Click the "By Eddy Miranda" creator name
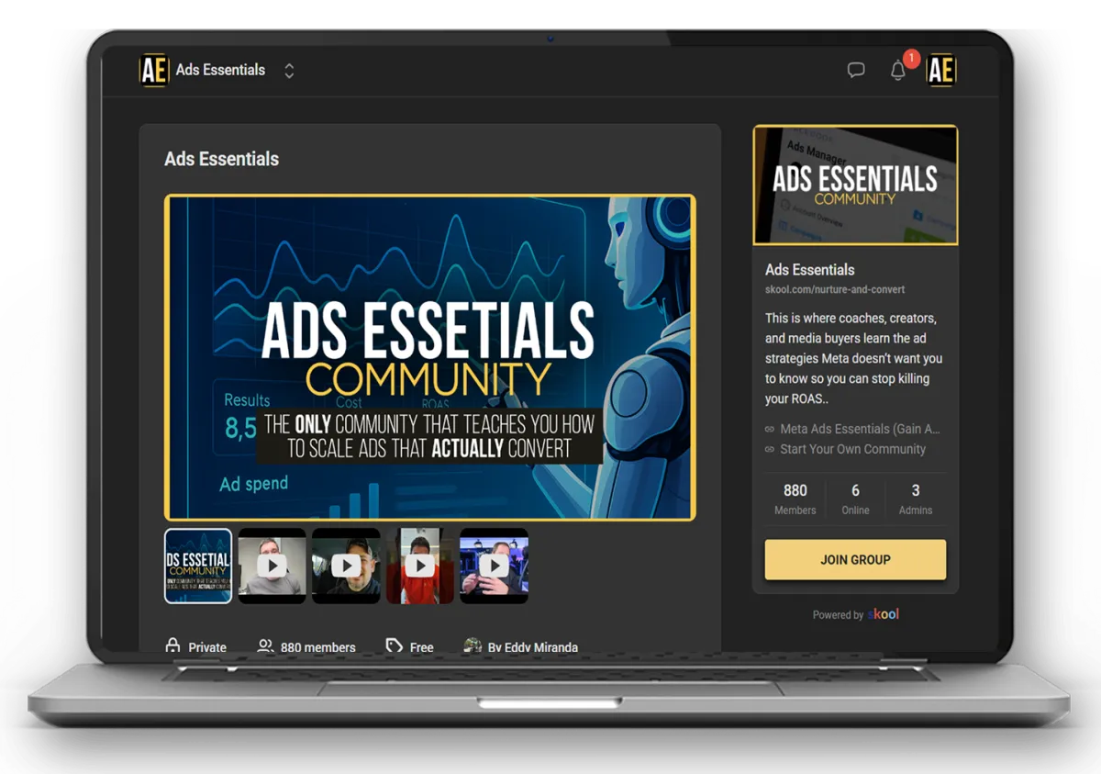The image size is (1101, 774). click(x=532, y=647)
